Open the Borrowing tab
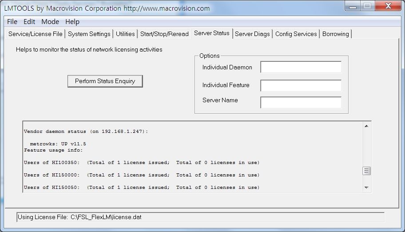The height and width of the screenshot is (232, 405). 336,34
